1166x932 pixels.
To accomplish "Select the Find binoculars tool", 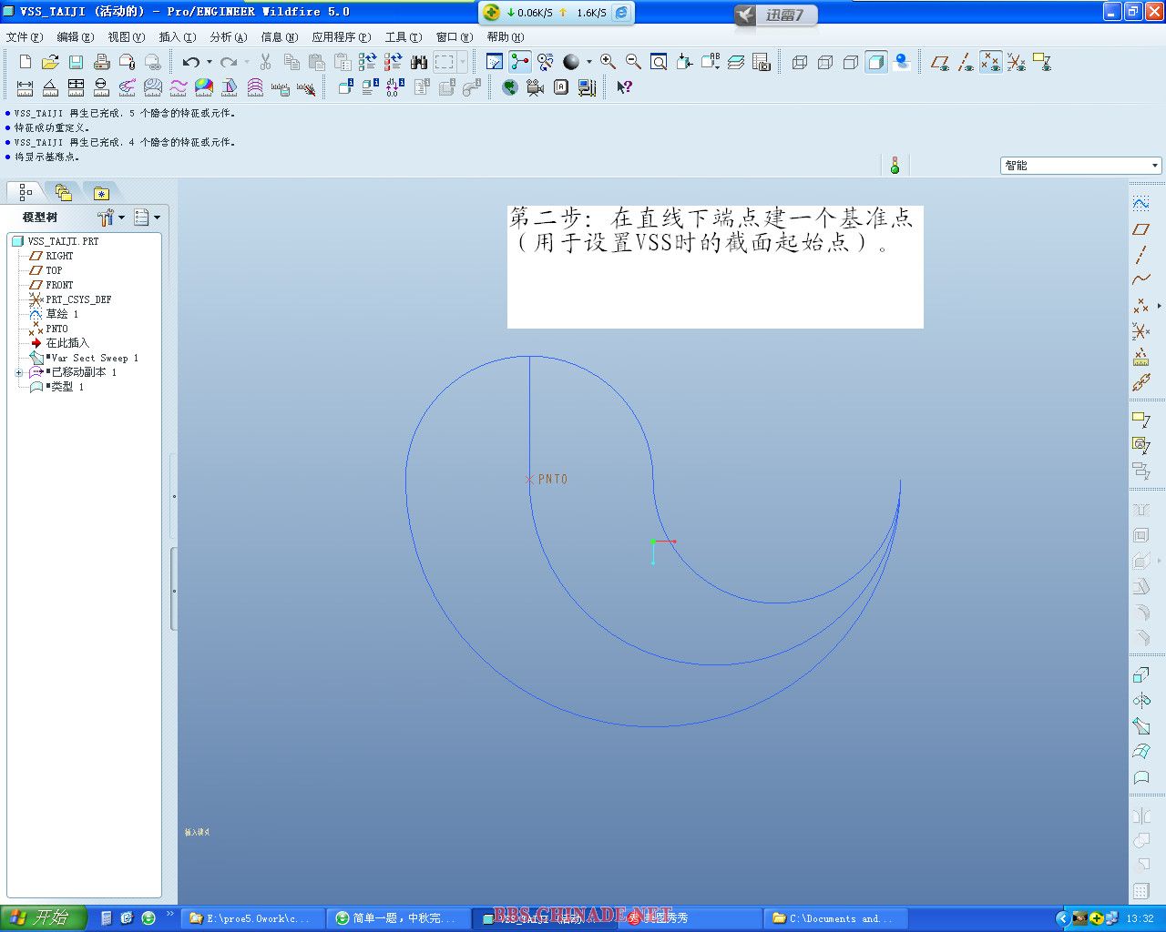I will pos(419,62).
